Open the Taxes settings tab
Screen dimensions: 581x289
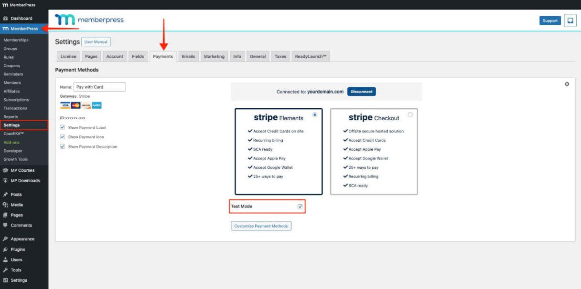280,56
